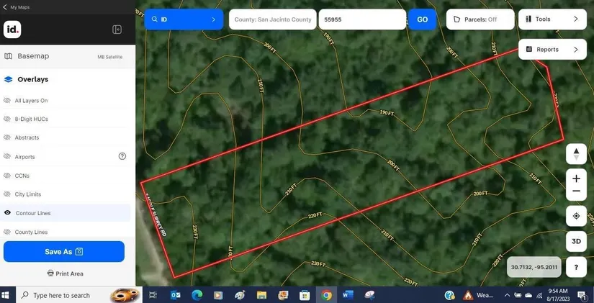Open the Basemap section
Screen dimensions: 594x303
(x=33, y=56)
